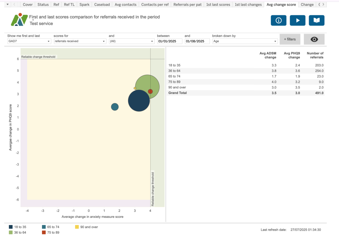Click the end date field 01/08/2025

[x=197, y=41]
